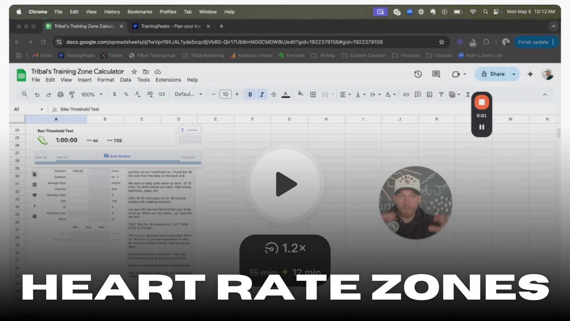Format as percent with the % button
The image size is (570, 321).
coord(126,94)
